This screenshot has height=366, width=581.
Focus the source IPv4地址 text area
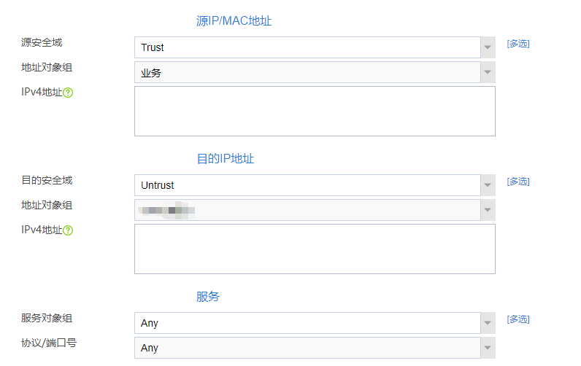click(x=315, y=111)
